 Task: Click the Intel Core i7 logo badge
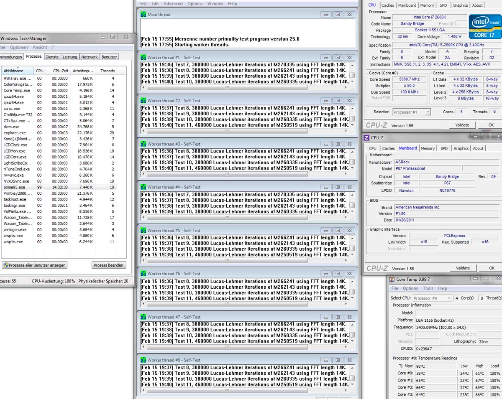point(485,27)
